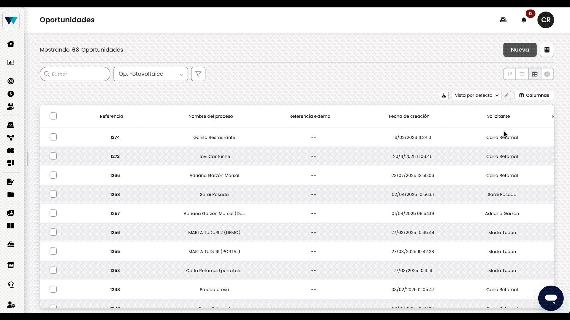This screenshot has width=570, height=320.
Task: Check the row 1272 checkbox
Action: pyautogui.click(x=53, y=156)
